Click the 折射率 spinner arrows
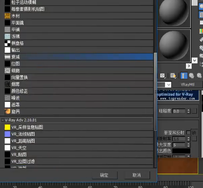This screenshot has height=188, width=203. point(189,139)
